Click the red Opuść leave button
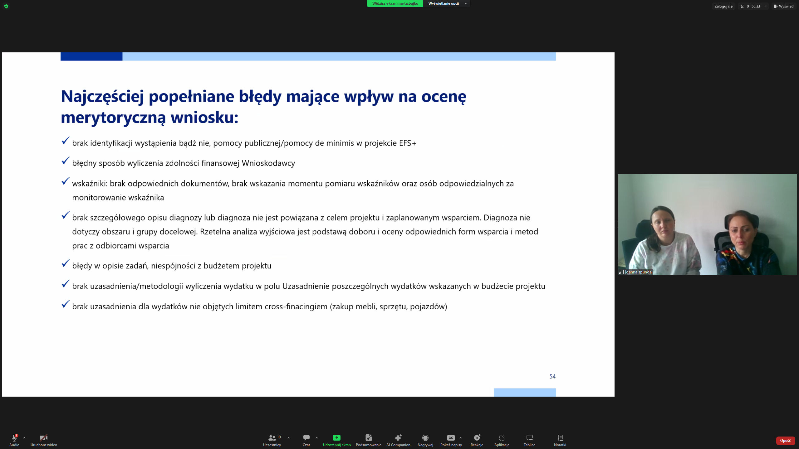Image resolution: width=799 pixels, height=449 pixels. (x=785, y=440)
